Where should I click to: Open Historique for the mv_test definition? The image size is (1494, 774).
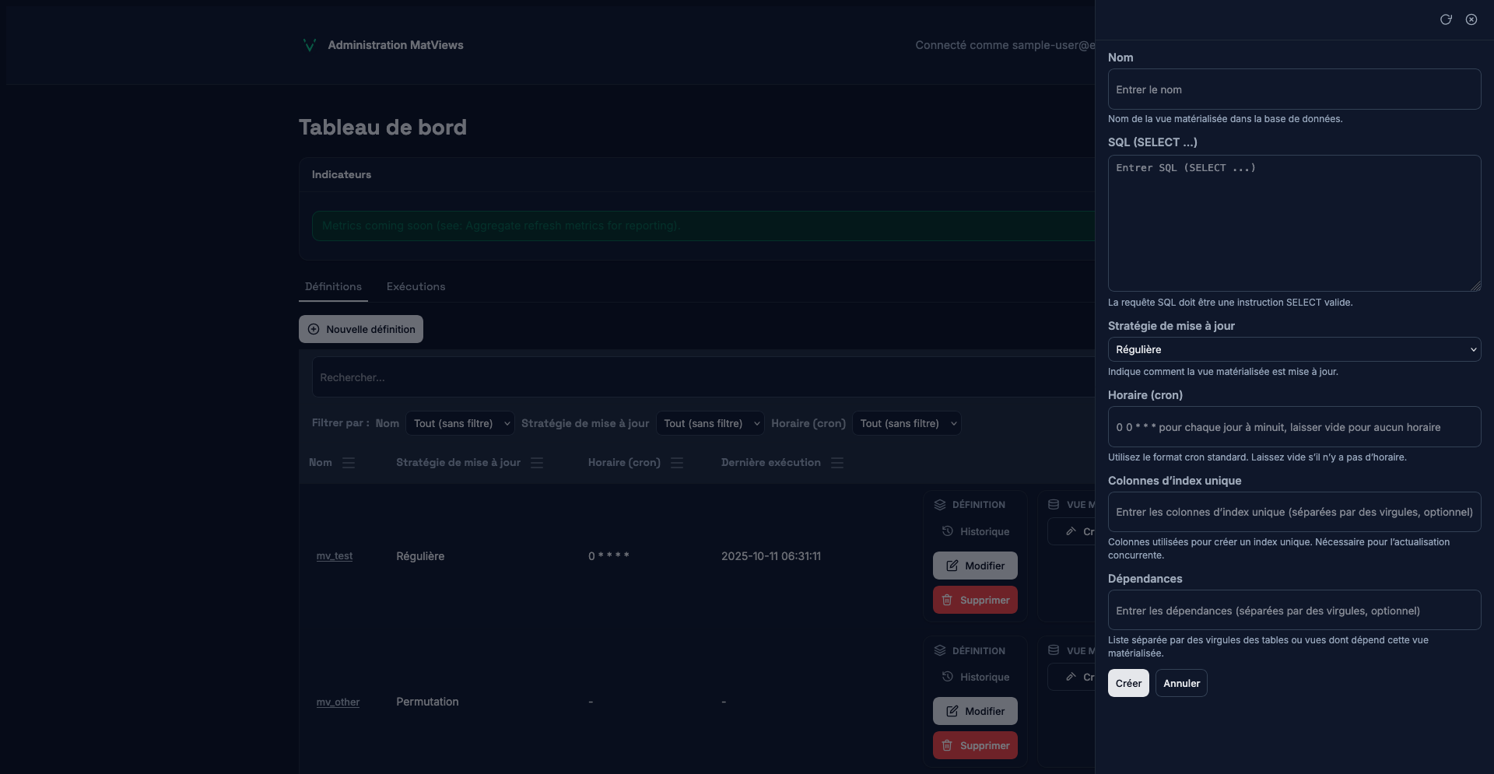point(976,531)
